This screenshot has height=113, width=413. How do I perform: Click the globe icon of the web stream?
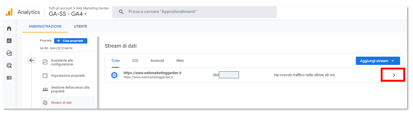[114, 75]
